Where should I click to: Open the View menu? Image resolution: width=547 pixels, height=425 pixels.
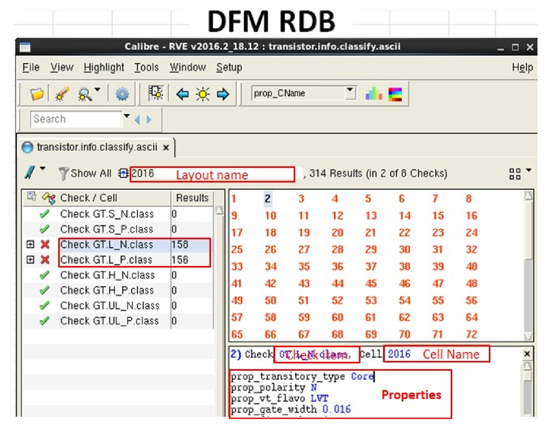[62, 67]
